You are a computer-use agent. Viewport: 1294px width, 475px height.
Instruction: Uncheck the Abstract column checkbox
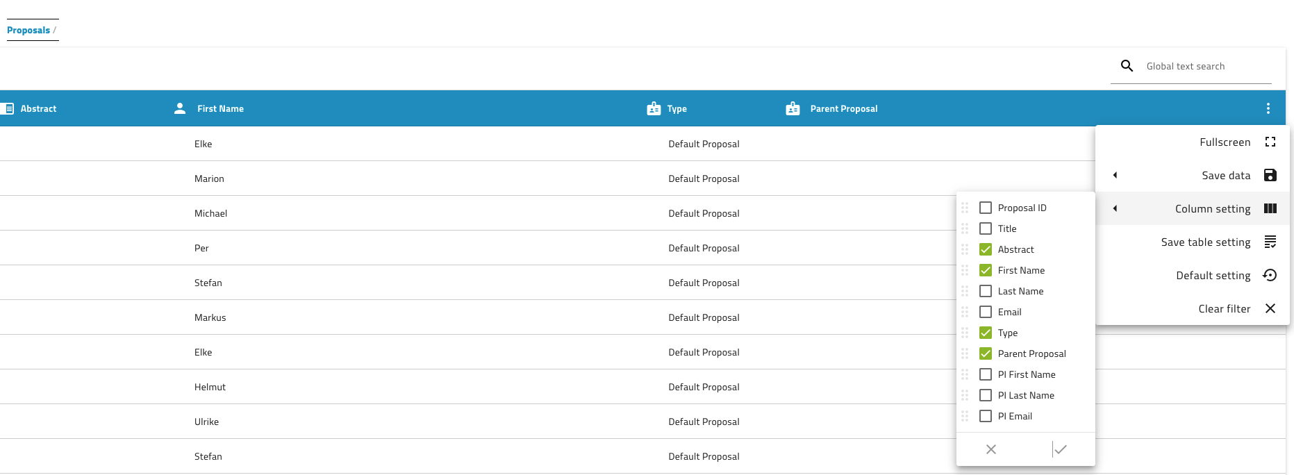point(985,249)
